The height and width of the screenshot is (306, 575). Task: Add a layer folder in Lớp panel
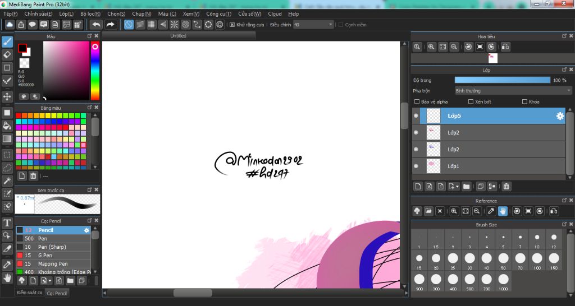pos(467,186)
